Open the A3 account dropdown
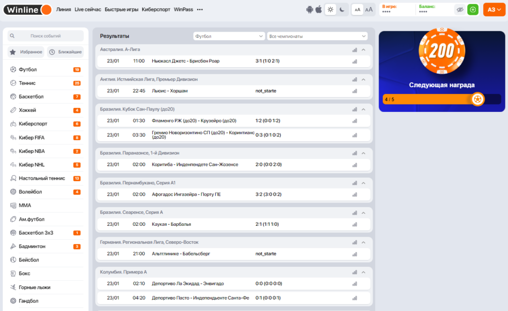This screenshot has width=508, height=311. point(494,10)
